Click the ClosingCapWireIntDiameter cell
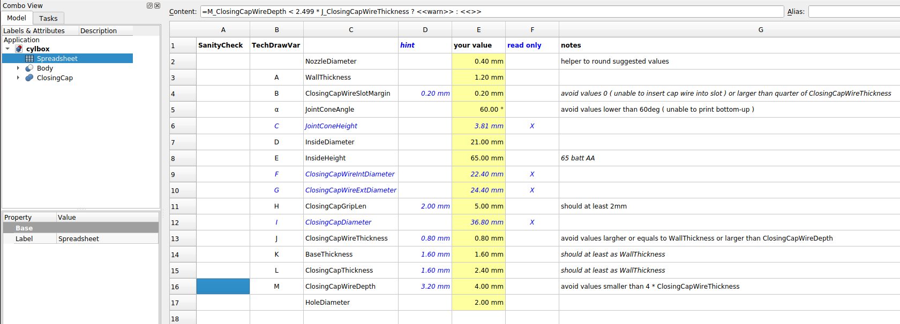This screenshot has width=900, height=324. 351,174
